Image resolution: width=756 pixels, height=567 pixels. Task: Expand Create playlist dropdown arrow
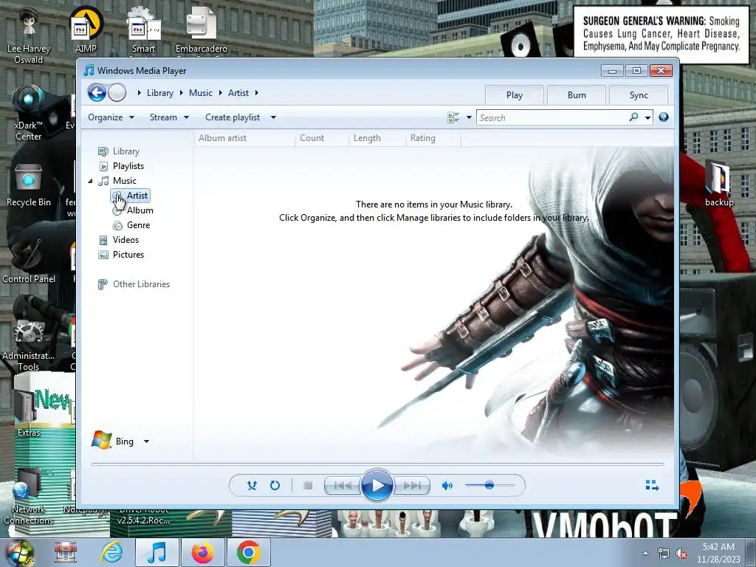point(273,117)
